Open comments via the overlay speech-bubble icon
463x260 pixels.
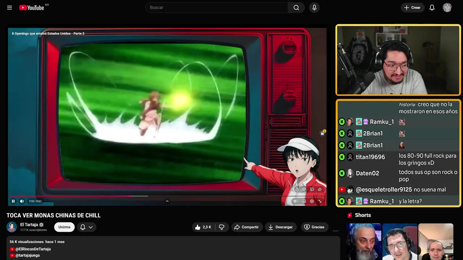tap(312, 189)
